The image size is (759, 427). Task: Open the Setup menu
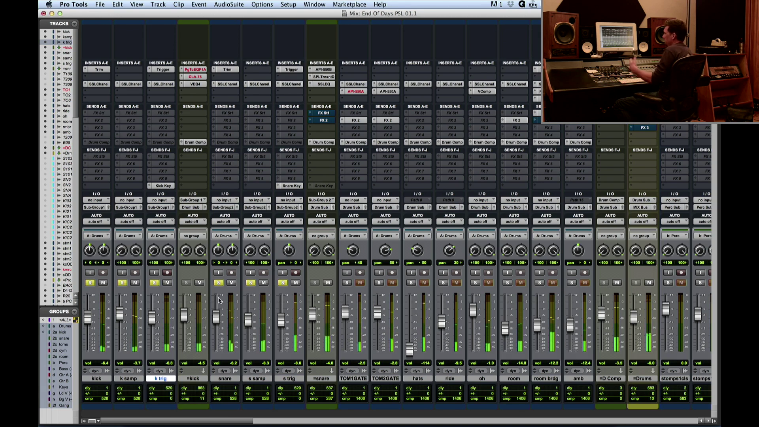288,4
